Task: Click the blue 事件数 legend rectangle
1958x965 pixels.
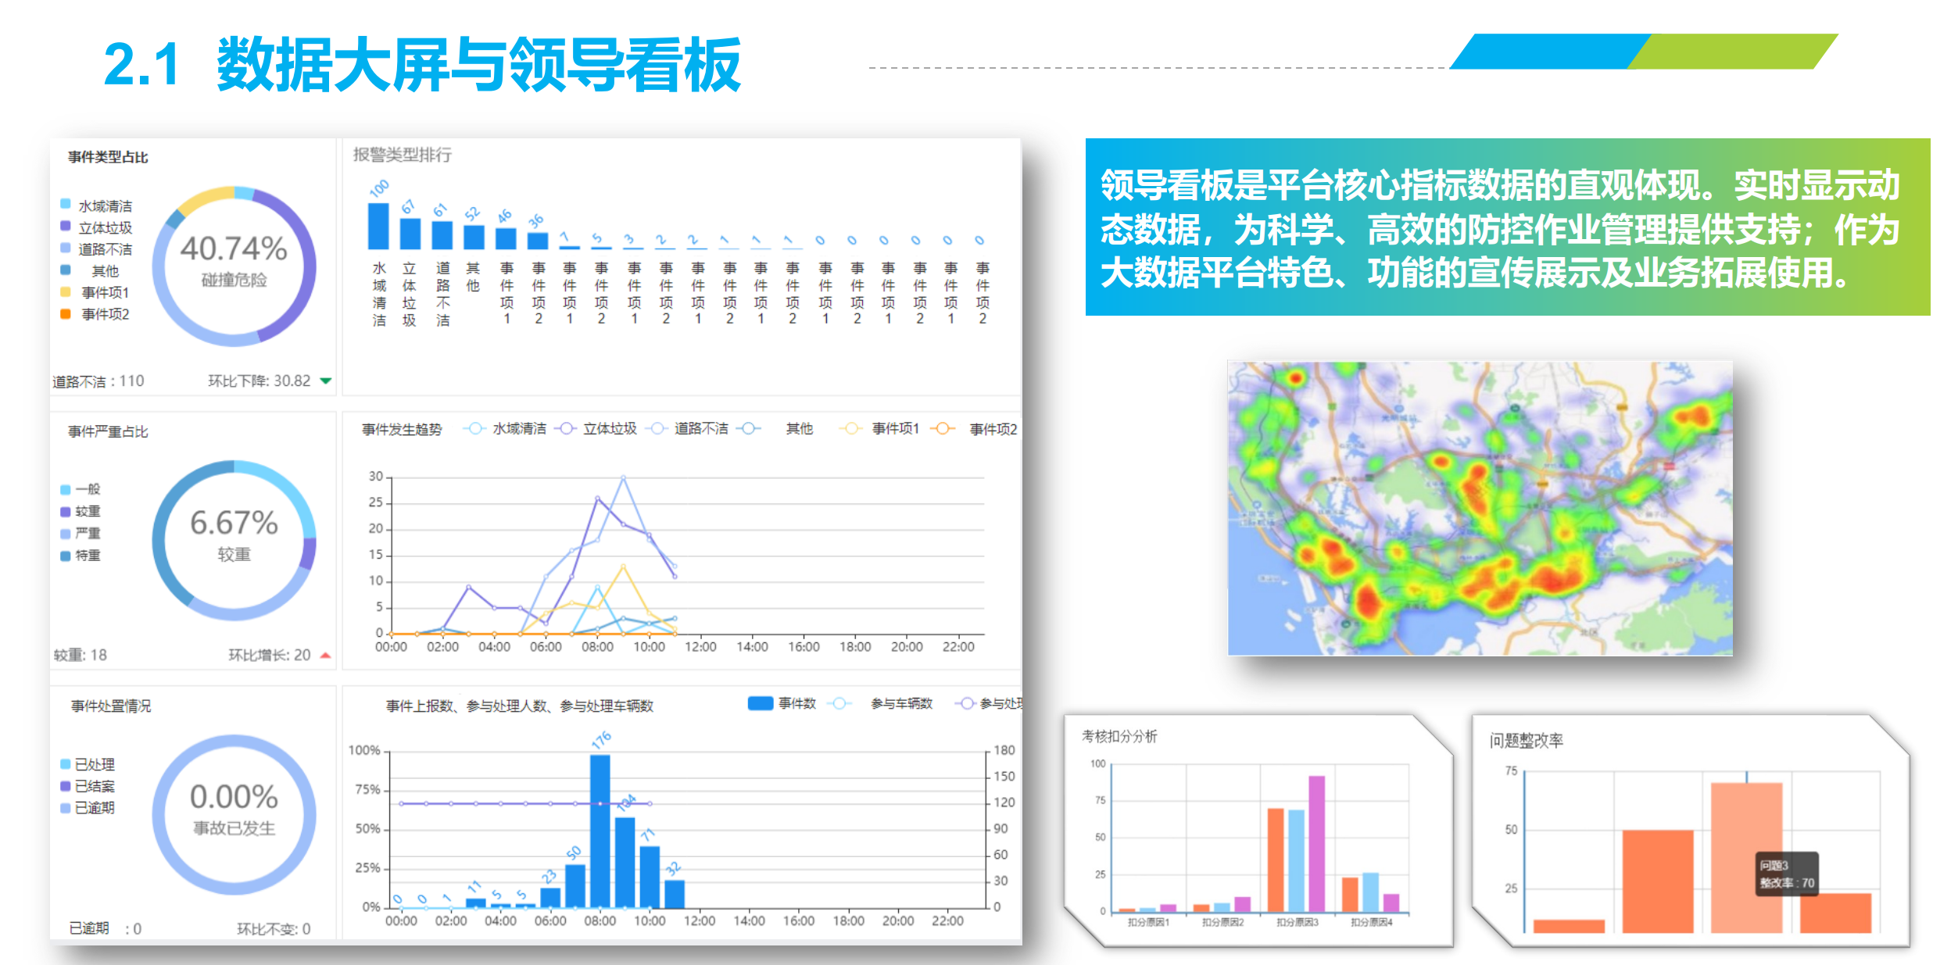Action: [760, 703]
